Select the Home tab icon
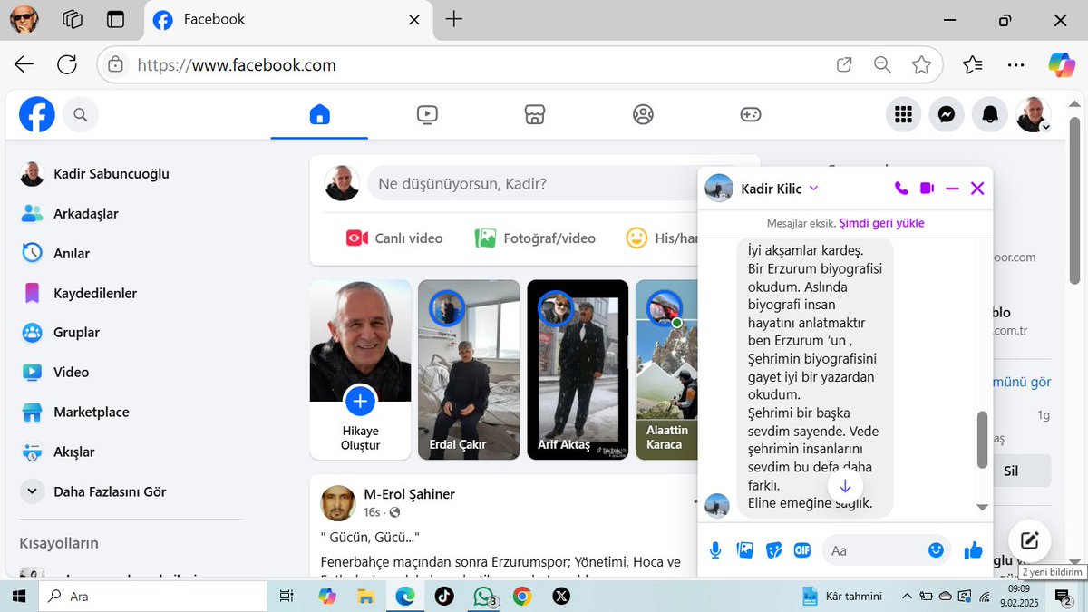Viewport: 1088px width, 612px height. (x=319, y=114)
